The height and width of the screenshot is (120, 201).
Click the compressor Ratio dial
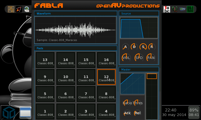127,103
